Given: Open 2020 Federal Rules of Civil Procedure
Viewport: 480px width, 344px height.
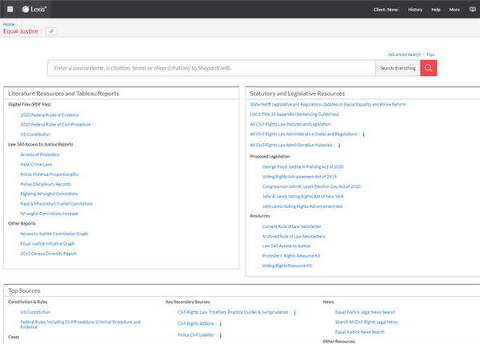Looking at the screenshot, I should [x=55, y=125].
